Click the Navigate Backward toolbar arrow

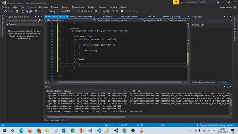tap(6, 12)
